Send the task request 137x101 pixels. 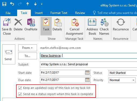click(x=9, y=54)
